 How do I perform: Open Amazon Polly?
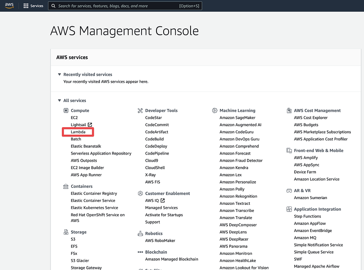point(232,189)
